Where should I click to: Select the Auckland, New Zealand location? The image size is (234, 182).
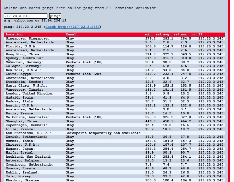(x=29, y=157)
